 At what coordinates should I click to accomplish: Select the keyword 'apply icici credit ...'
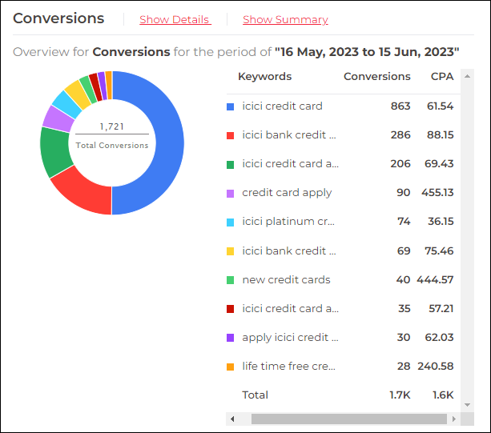tap(290, 338)
